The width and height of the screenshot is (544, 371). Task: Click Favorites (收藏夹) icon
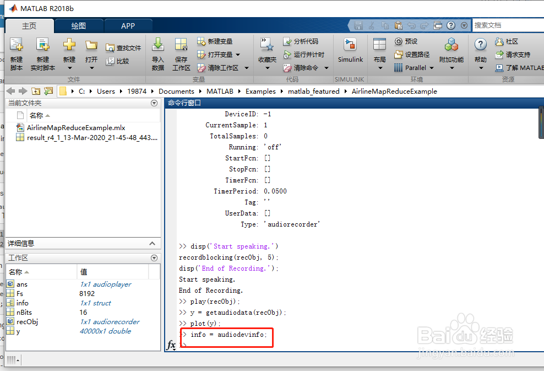(267, 45)
